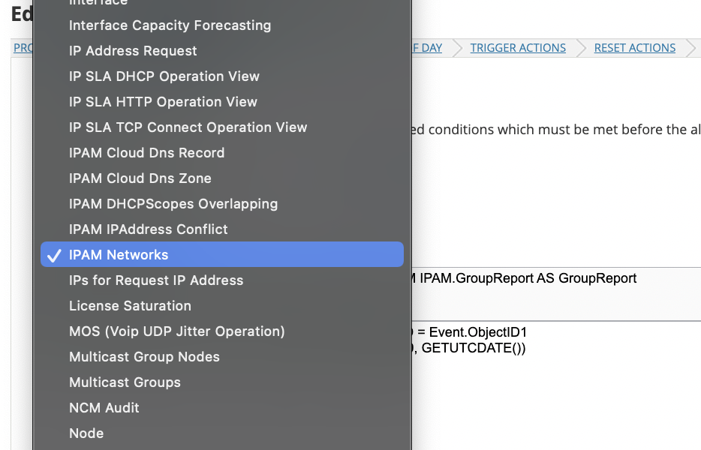Select NCM Audit option
Screen dimensions: 701x450
click(104, 408)
